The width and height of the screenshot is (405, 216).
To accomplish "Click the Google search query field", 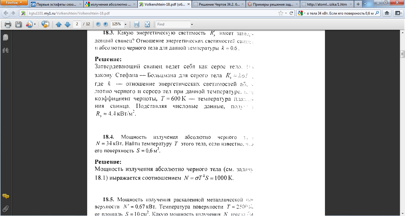I will click(x=340, y=13).
